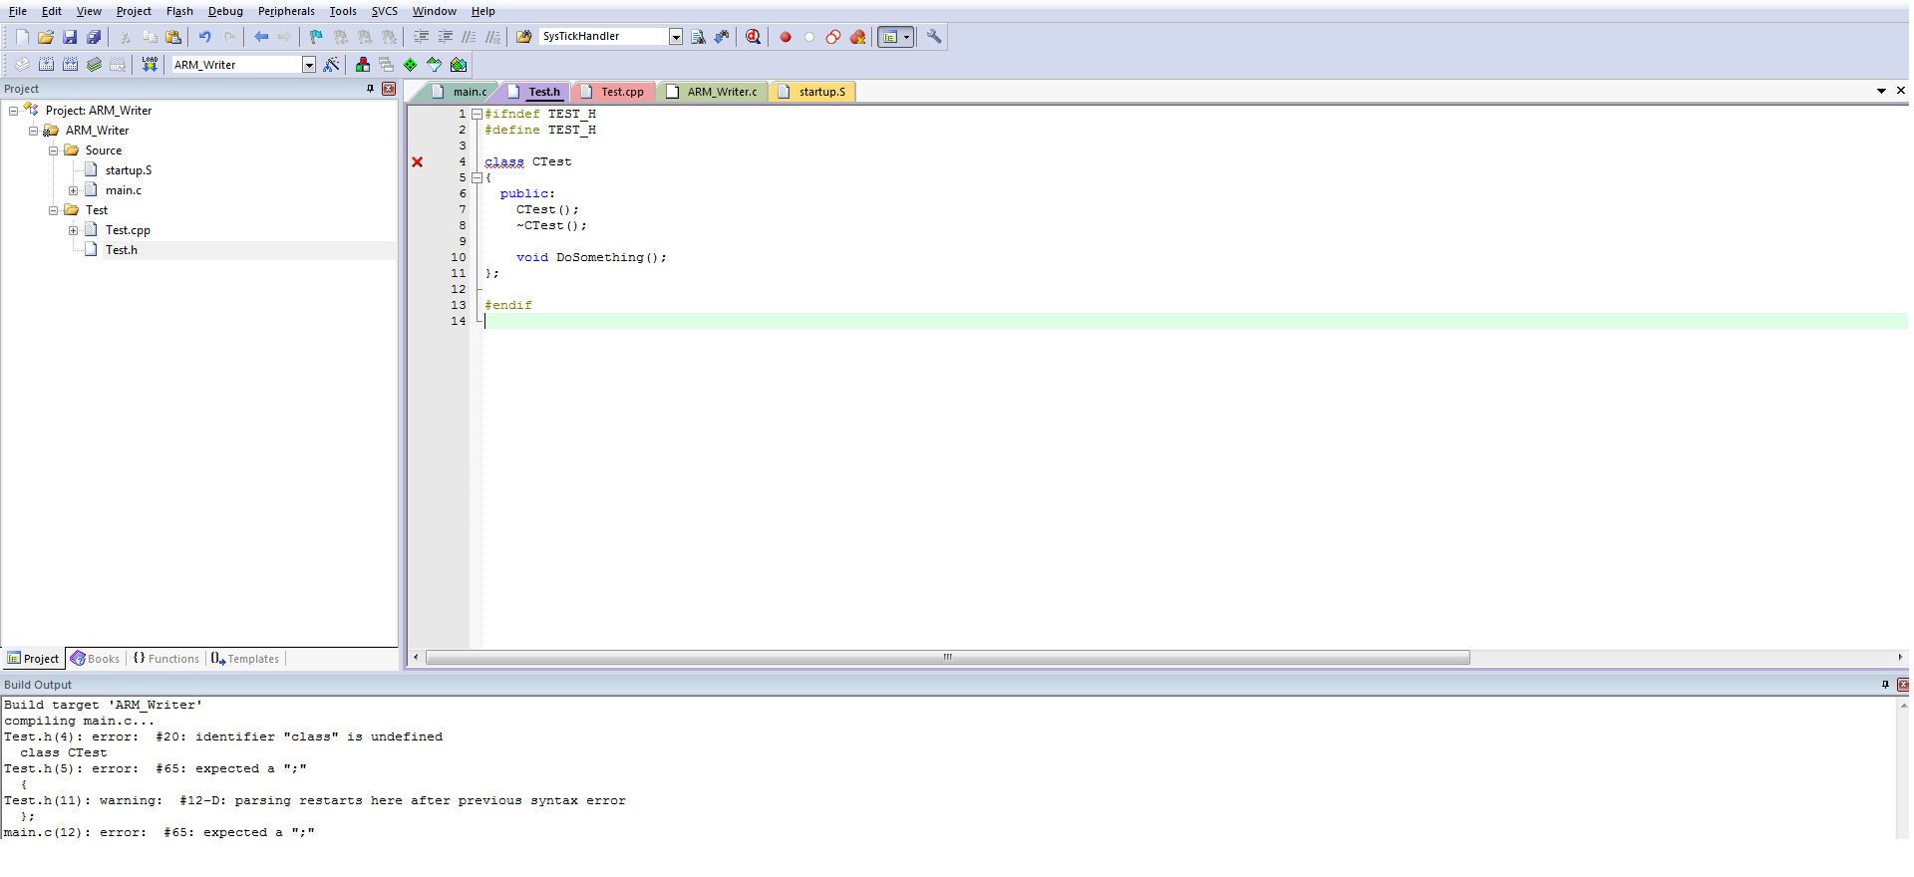This screenshot has width=1914, height=877.
Task: Click the Incremental Find icon
Action: (x=722, y=37)
